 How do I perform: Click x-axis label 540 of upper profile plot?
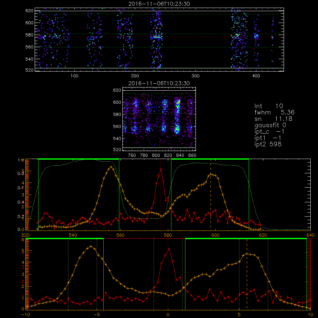click(73, 235)
